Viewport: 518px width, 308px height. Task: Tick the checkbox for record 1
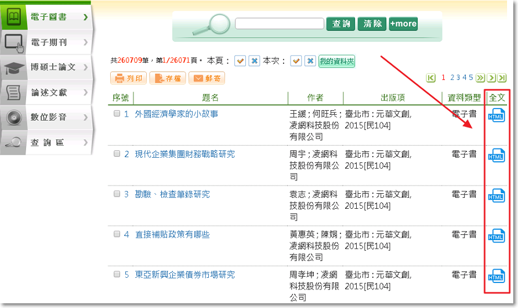pos(117,114)
